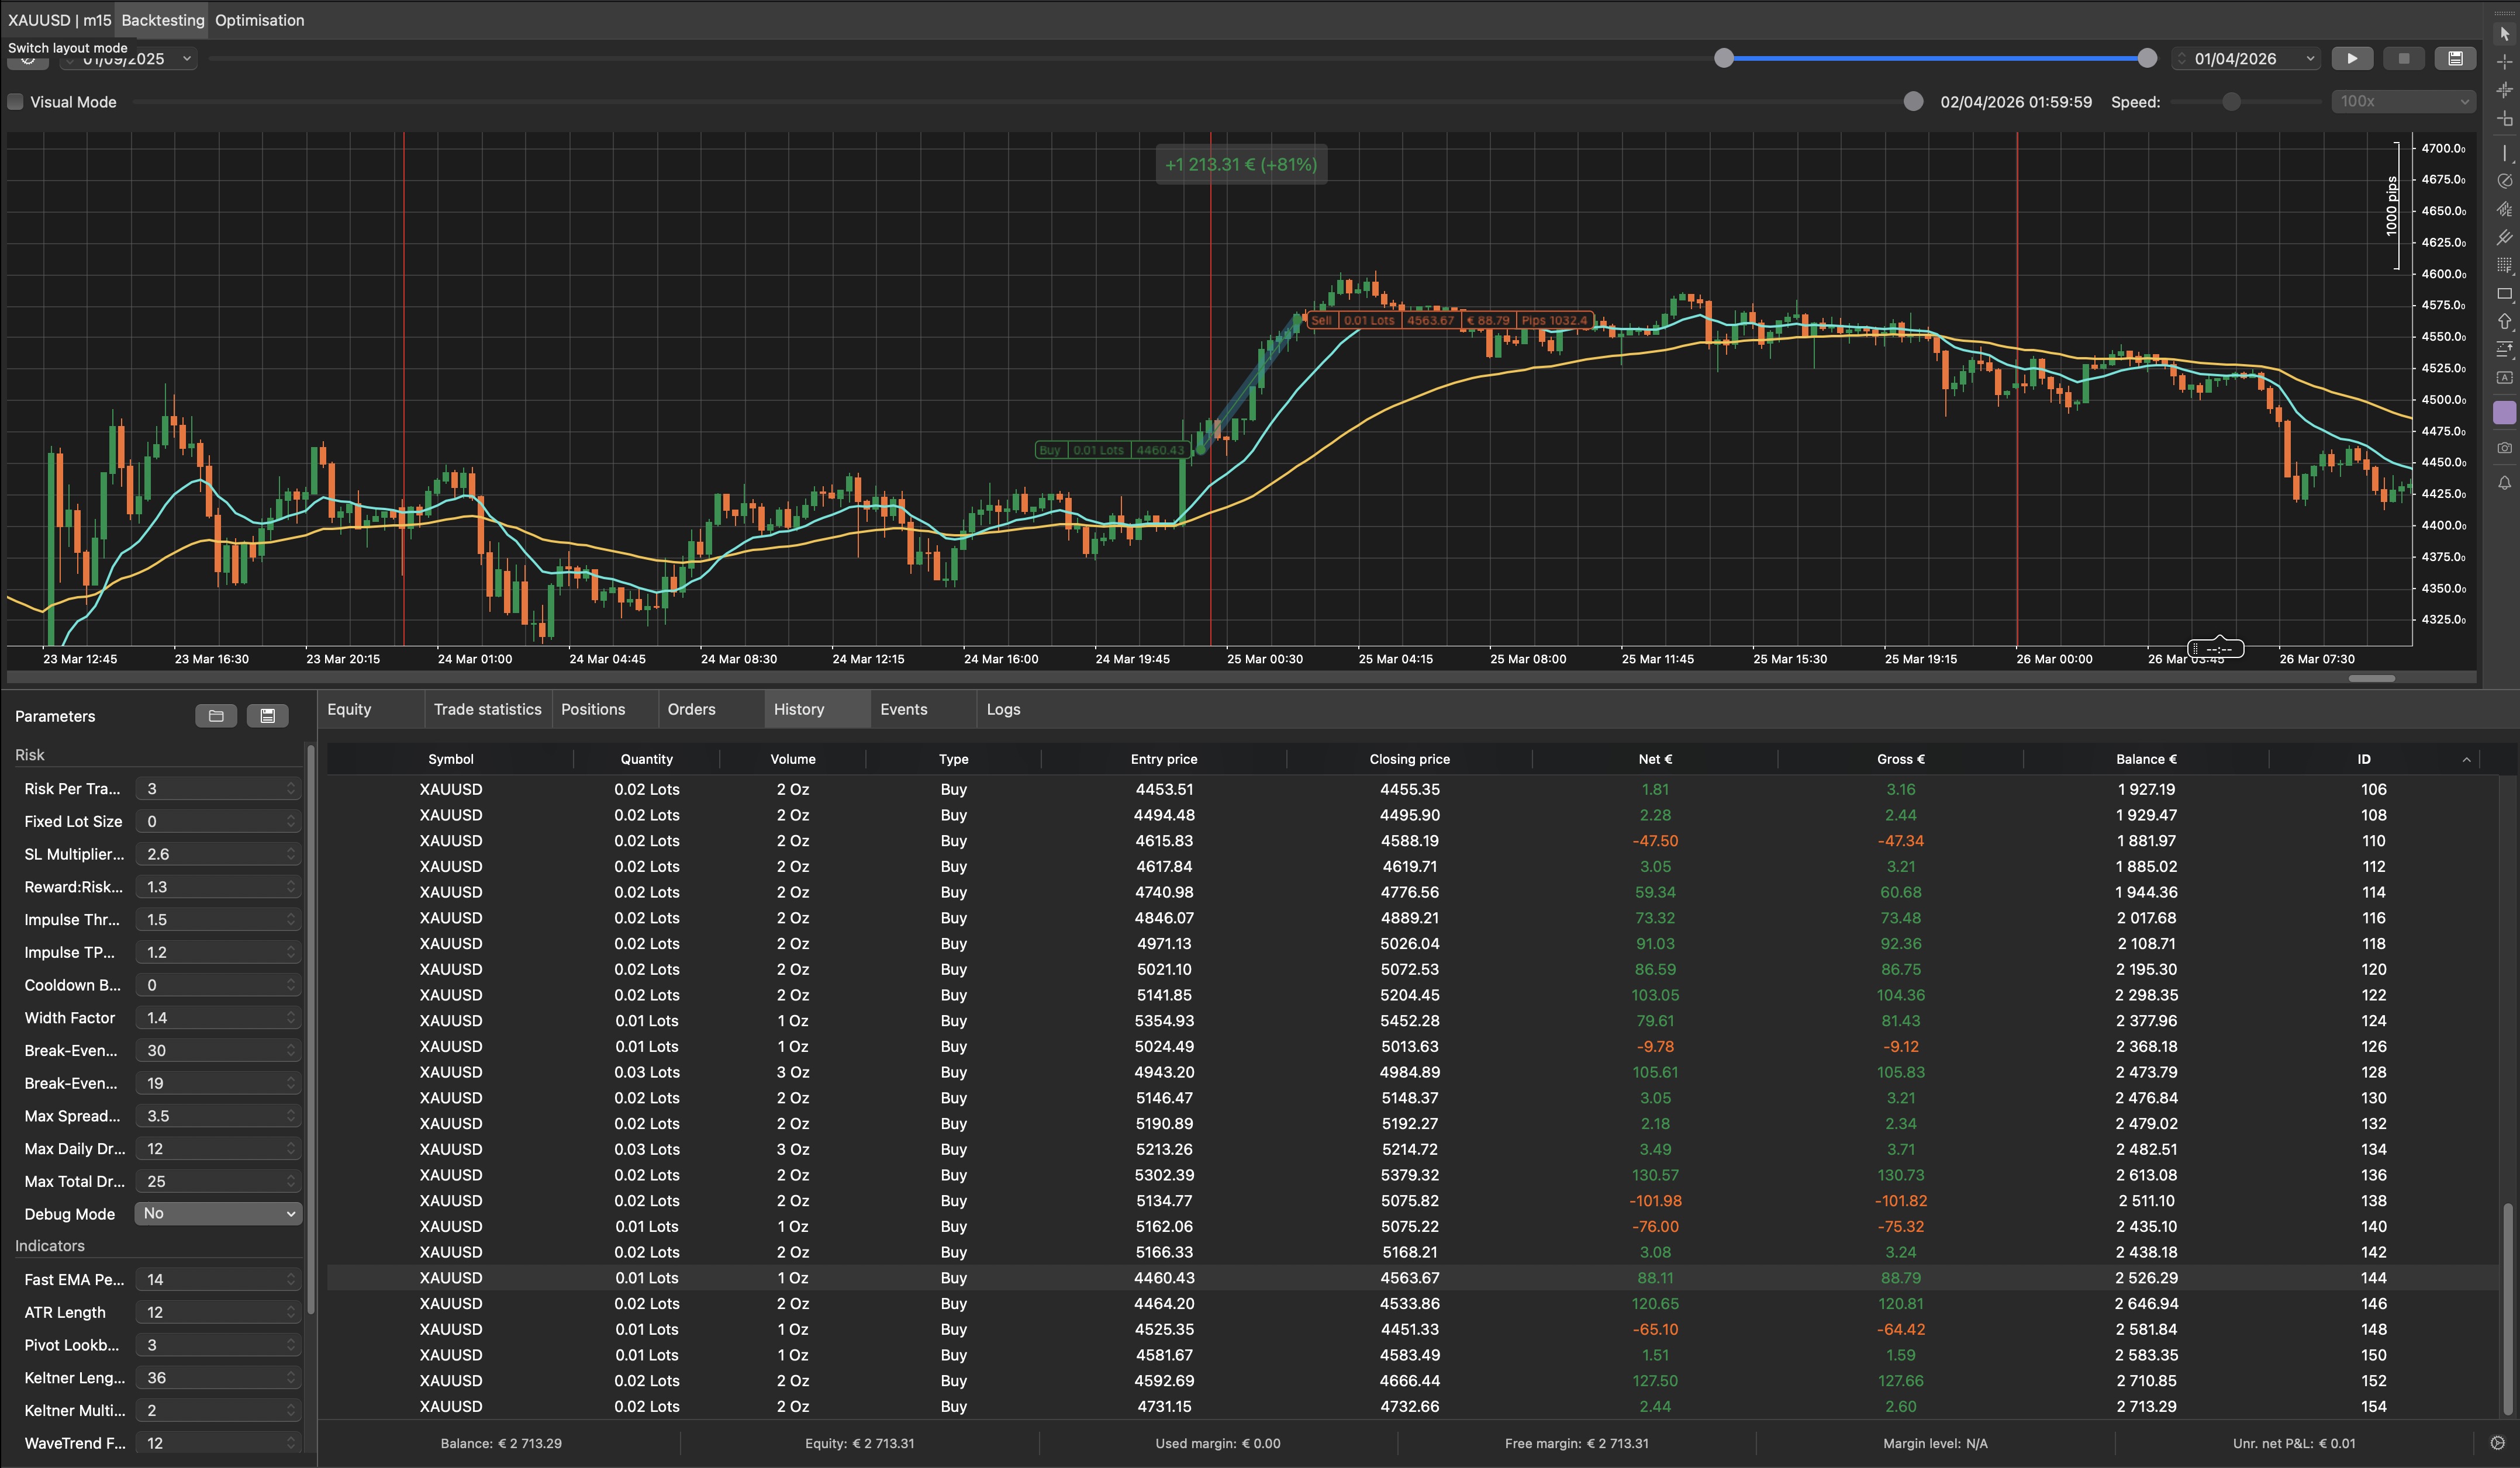This screenshot has height=1468, width=2520.
Task: Open the Optimisation tab
Action: 259,20
